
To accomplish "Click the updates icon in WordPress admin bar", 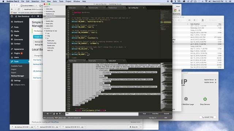I will click(x=32, y=16).
